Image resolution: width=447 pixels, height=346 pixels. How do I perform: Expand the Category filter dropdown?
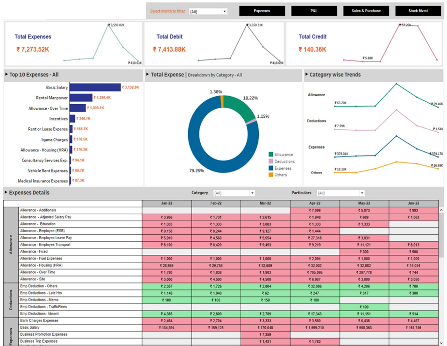[252, 193]
